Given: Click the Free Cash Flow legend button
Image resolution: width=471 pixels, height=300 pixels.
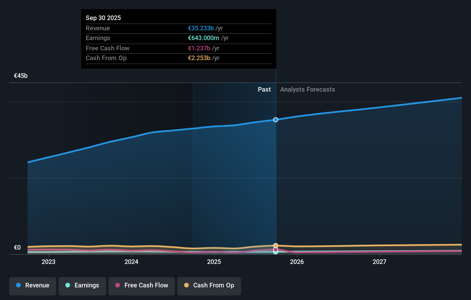Looking at the screenshot, I should [x=141, y=285].
